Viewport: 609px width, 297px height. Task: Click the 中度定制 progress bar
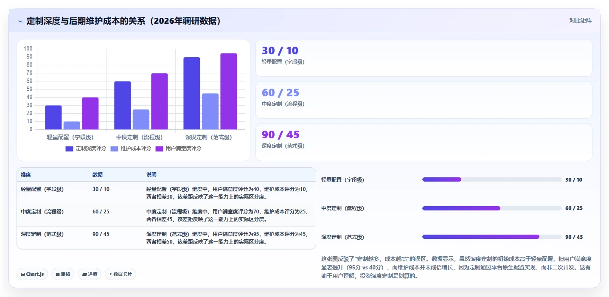pyautogui.click(x=492, y=208)
